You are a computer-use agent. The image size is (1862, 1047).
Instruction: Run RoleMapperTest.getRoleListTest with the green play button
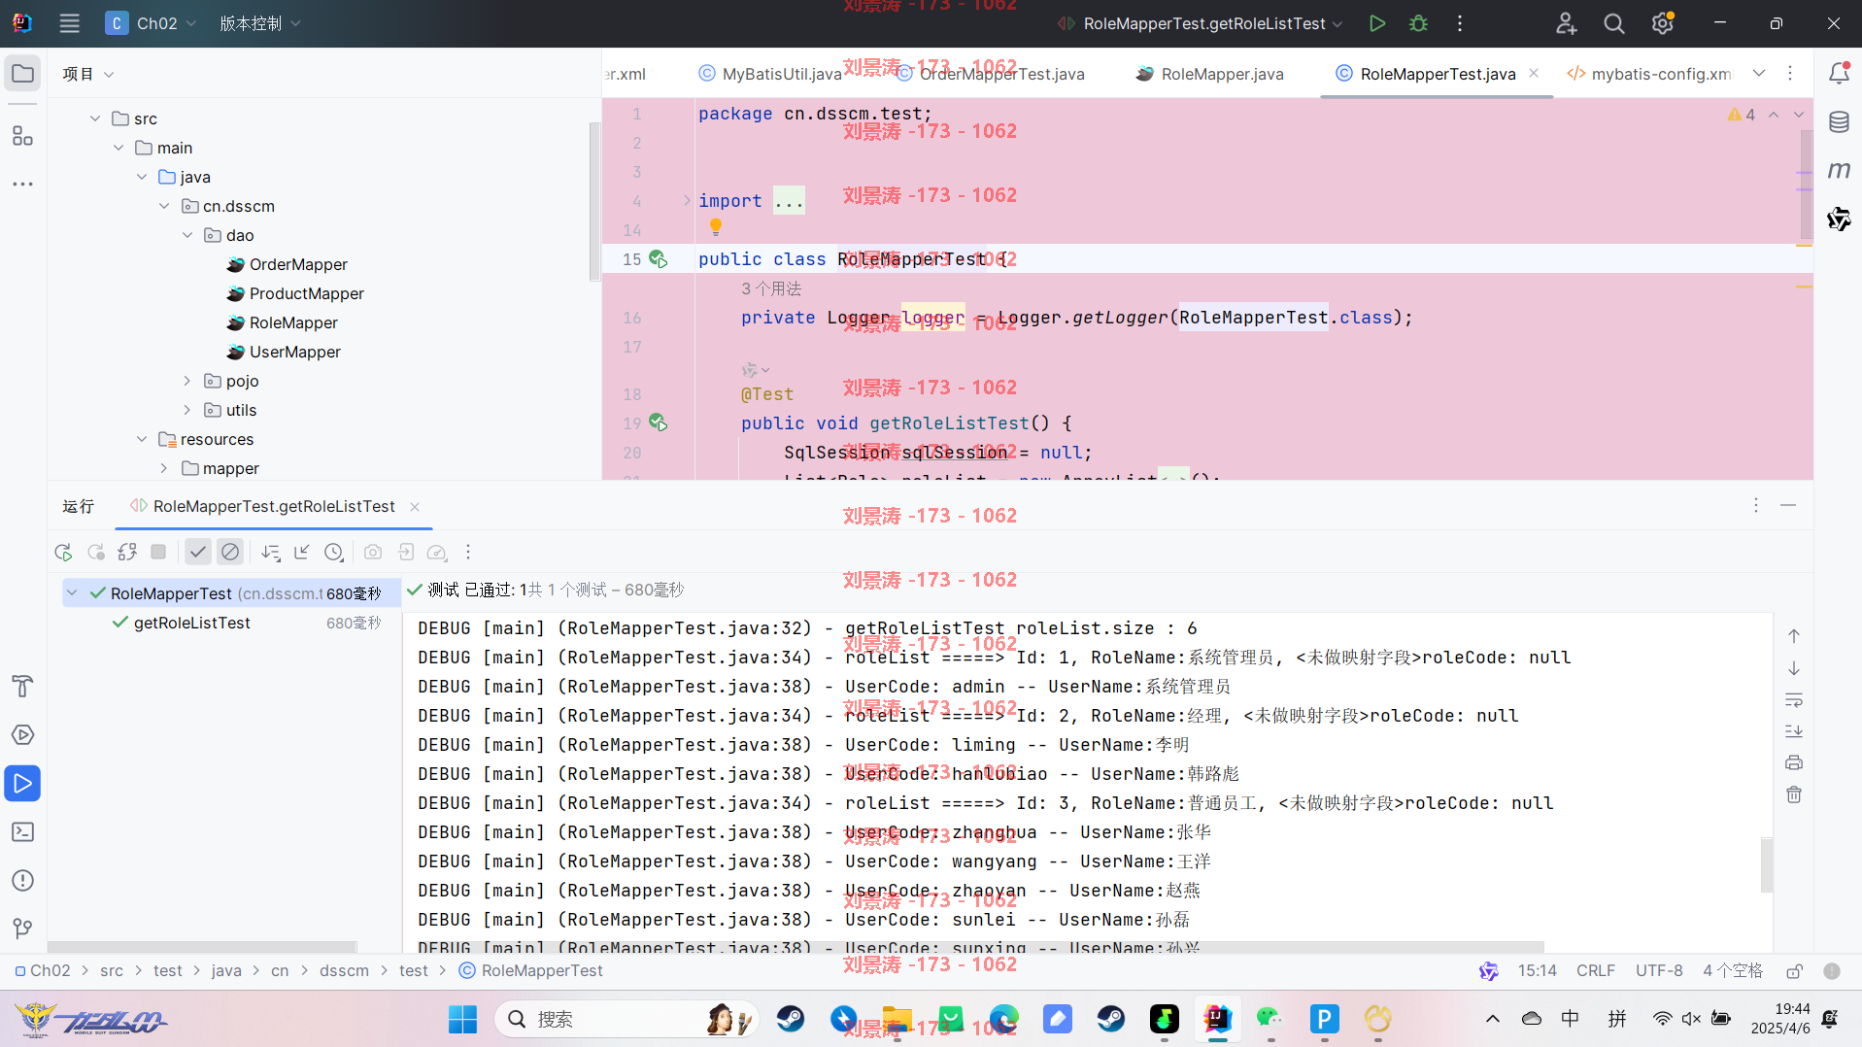point(1377,23)
